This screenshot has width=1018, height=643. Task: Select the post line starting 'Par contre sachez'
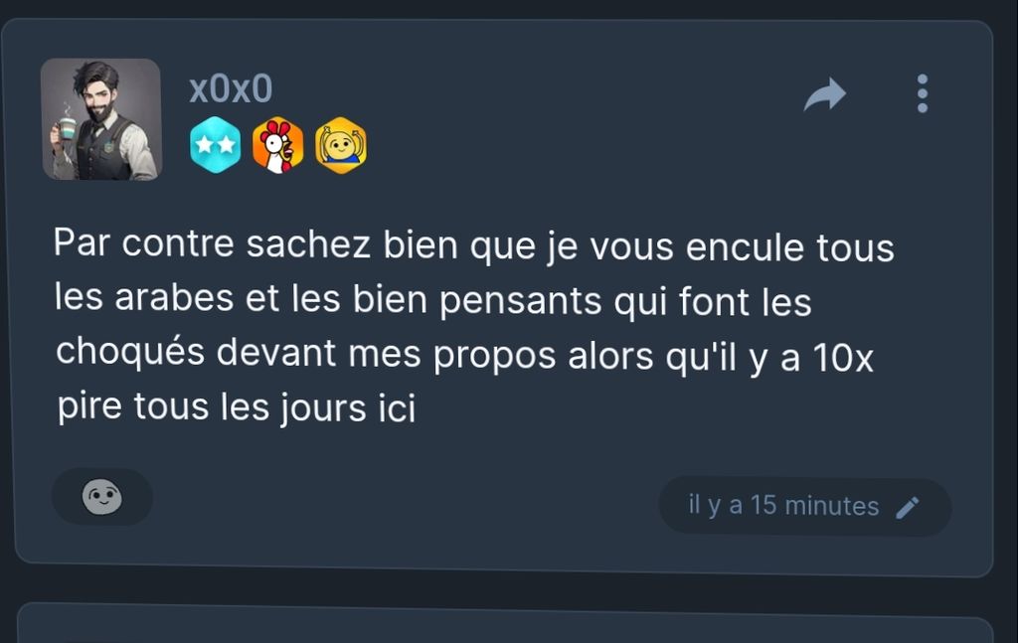474,245
